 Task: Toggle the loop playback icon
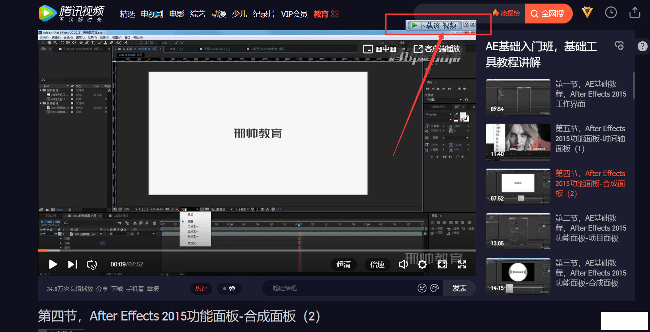[x=92, y=264]
